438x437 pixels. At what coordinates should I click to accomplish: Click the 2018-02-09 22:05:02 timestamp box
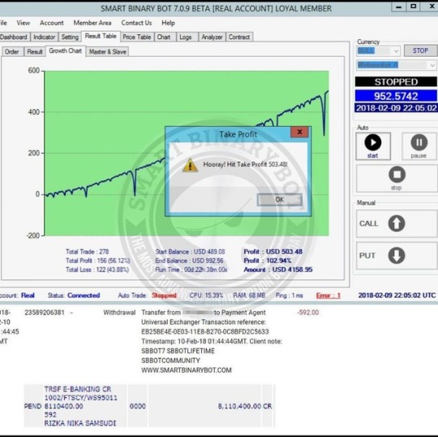396,108
